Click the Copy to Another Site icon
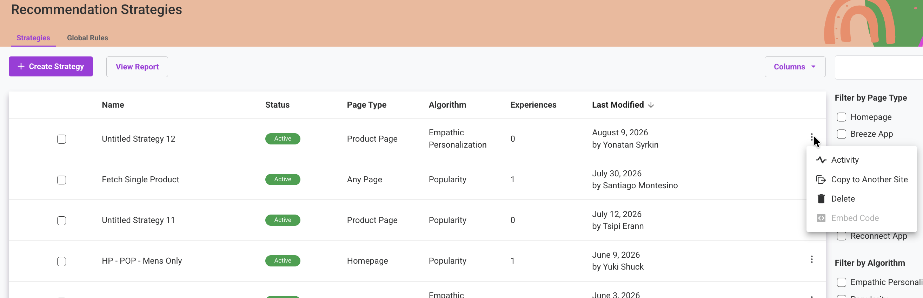This screenshot has height=298, width=923. click(x=821, y=179)
